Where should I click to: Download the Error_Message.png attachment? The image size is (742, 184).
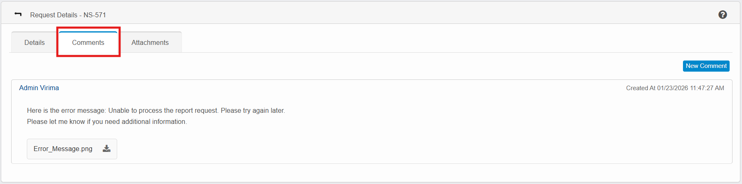(106, 149)
